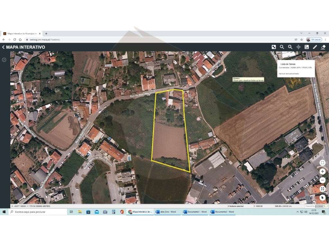Zoom out with the minus button

[323, 180]
